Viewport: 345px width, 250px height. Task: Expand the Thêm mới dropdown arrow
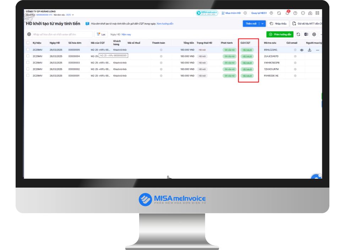[263, 23]
